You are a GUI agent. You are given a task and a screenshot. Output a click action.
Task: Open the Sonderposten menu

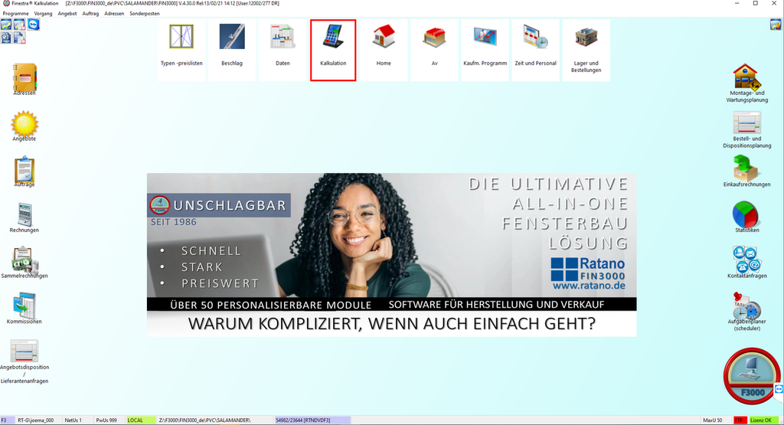[145, 14]
